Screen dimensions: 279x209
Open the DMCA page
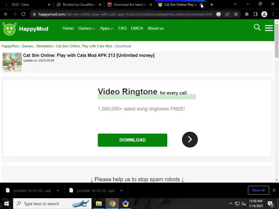point(137,28)
